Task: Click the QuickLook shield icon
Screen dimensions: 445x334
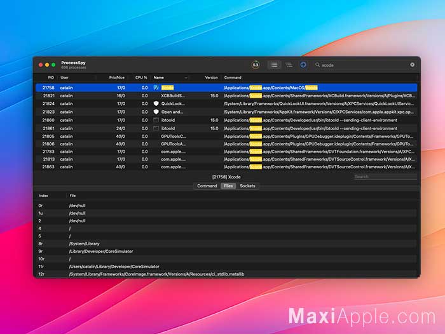Action: [156, 104]
